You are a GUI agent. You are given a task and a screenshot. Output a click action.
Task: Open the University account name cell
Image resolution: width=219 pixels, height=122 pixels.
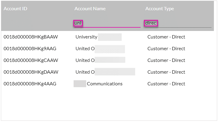point(87,37)
